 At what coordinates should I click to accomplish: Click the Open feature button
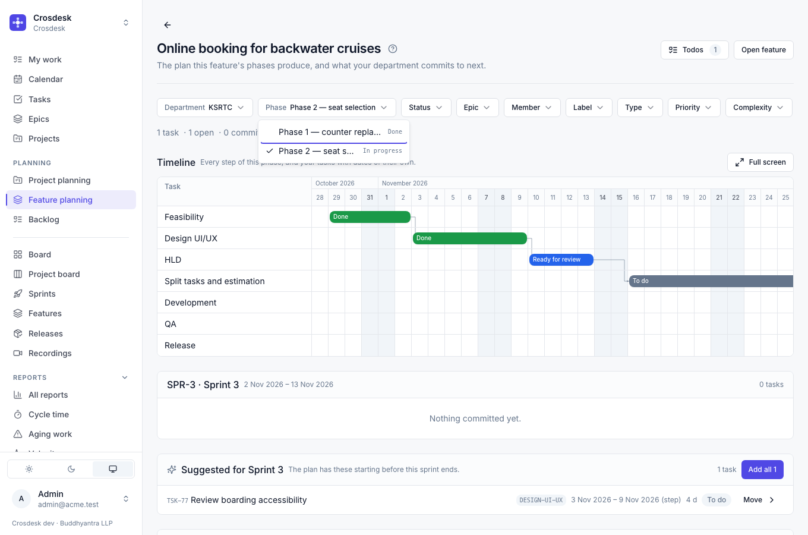click(x=763, y=50)
